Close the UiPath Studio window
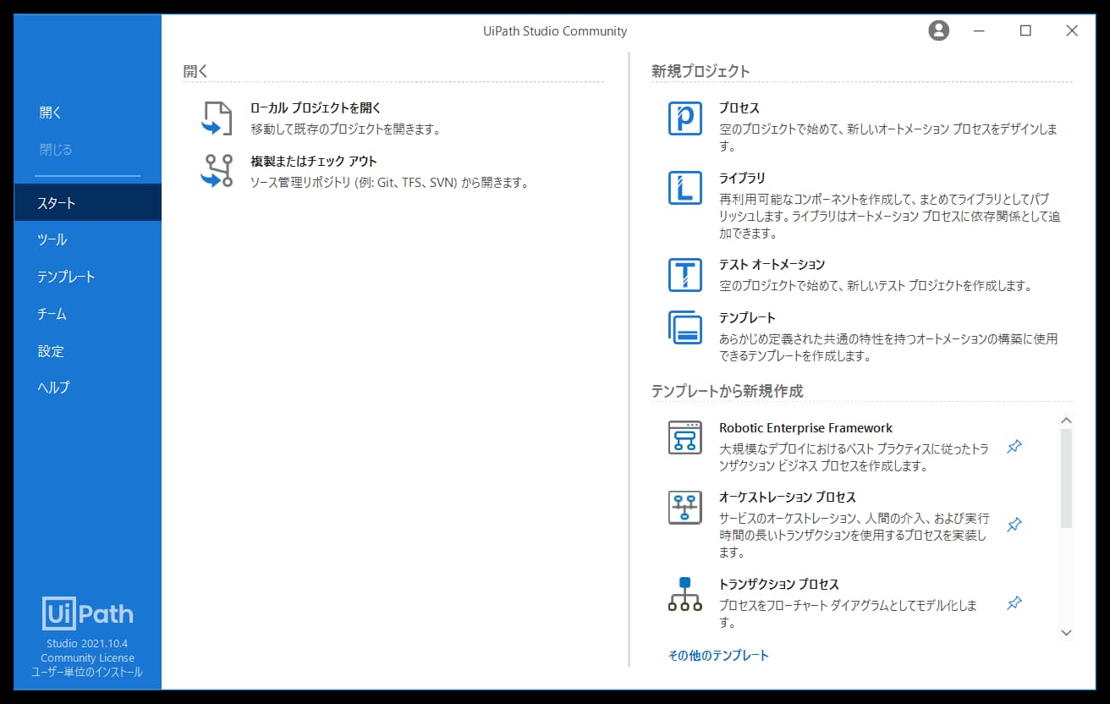1110x704 pixels. 1072,30
